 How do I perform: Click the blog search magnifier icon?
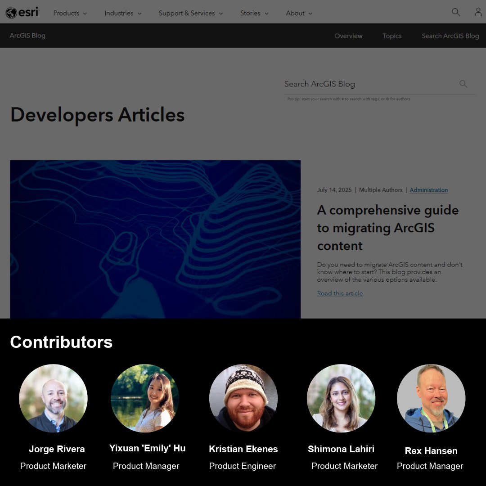pyautogui.click(x=463, y=84)
